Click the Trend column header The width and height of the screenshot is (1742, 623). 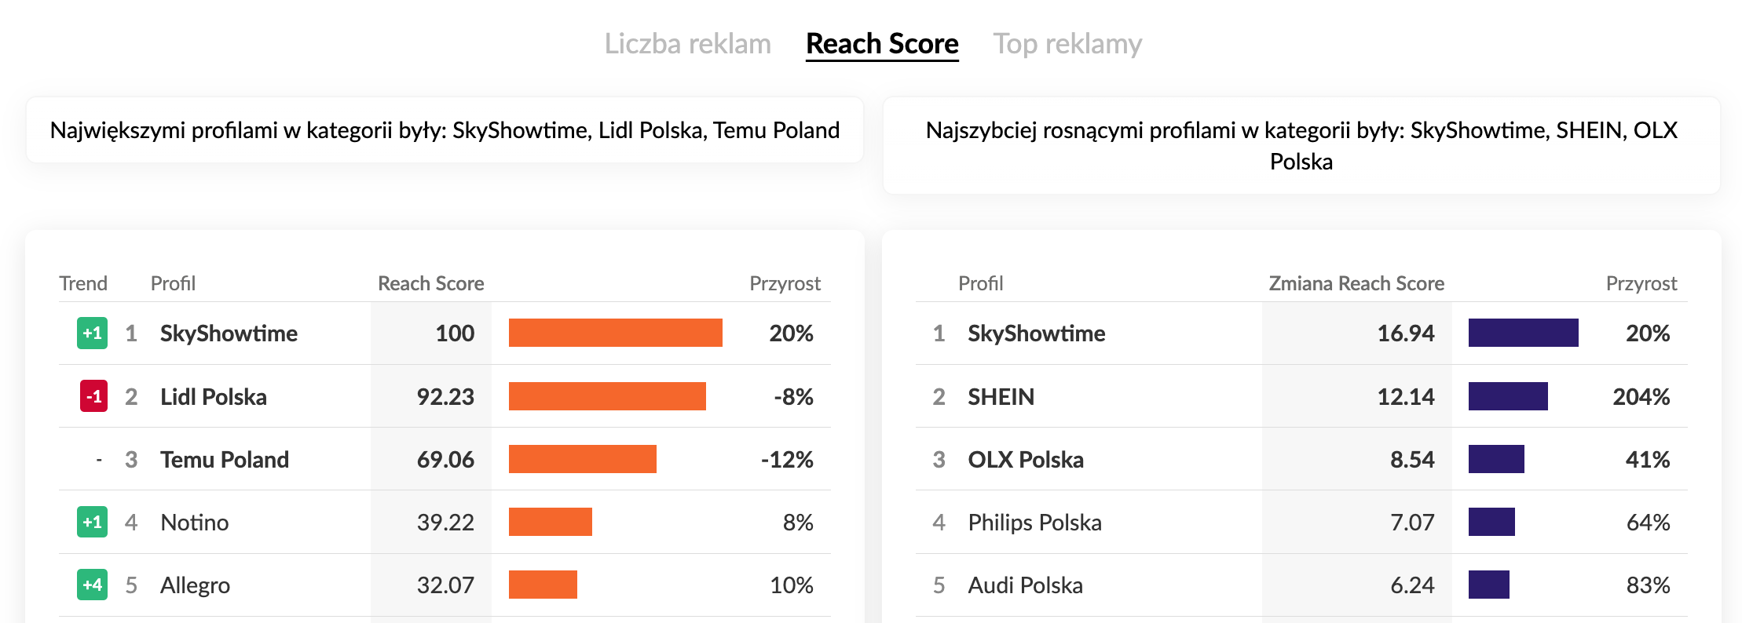pyautogui.click(x=83, y=283)
